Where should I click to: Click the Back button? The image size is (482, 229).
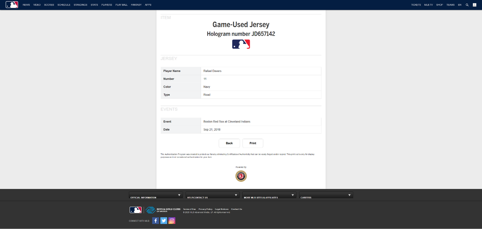coord(229,143)
